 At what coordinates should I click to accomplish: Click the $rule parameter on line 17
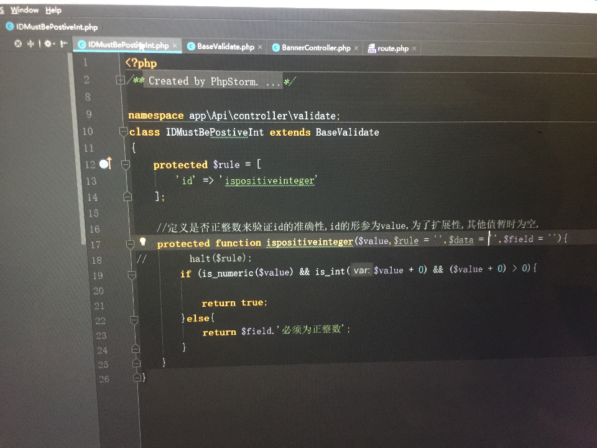[x=406, y=240]
